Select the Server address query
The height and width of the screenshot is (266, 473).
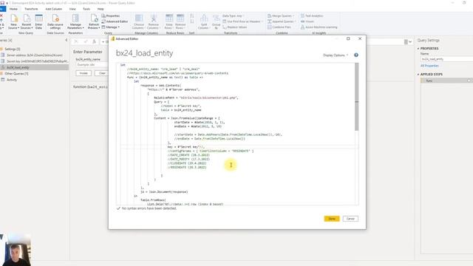34,55
